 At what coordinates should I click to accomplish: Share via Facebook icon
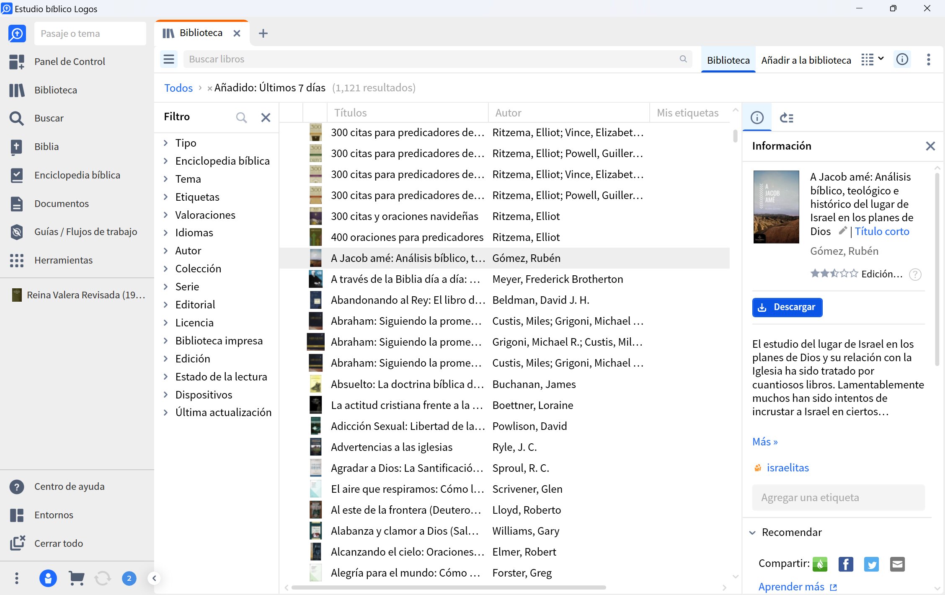(x=846, y=564)
